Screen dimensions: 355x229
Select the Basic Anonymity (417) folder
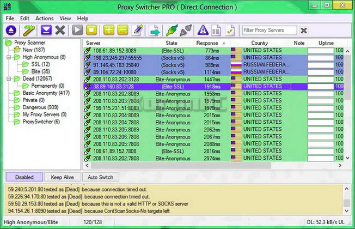(46, 93)
